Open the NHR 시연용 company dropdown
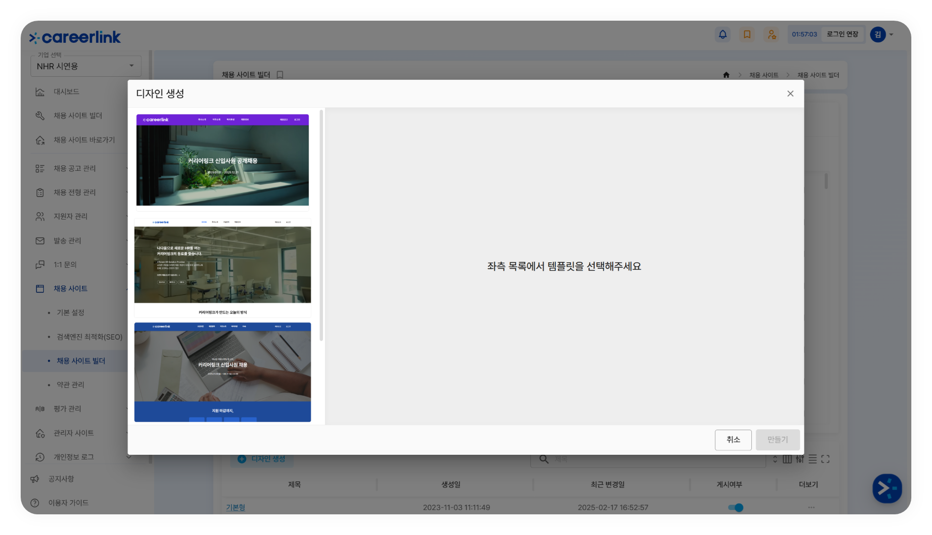 click(x=86, y=66)
